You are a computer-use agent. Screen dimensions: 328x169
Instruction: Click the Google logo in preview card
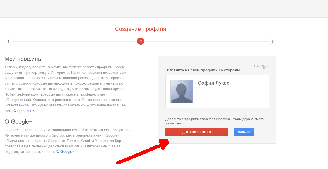(x=261, y=66)
